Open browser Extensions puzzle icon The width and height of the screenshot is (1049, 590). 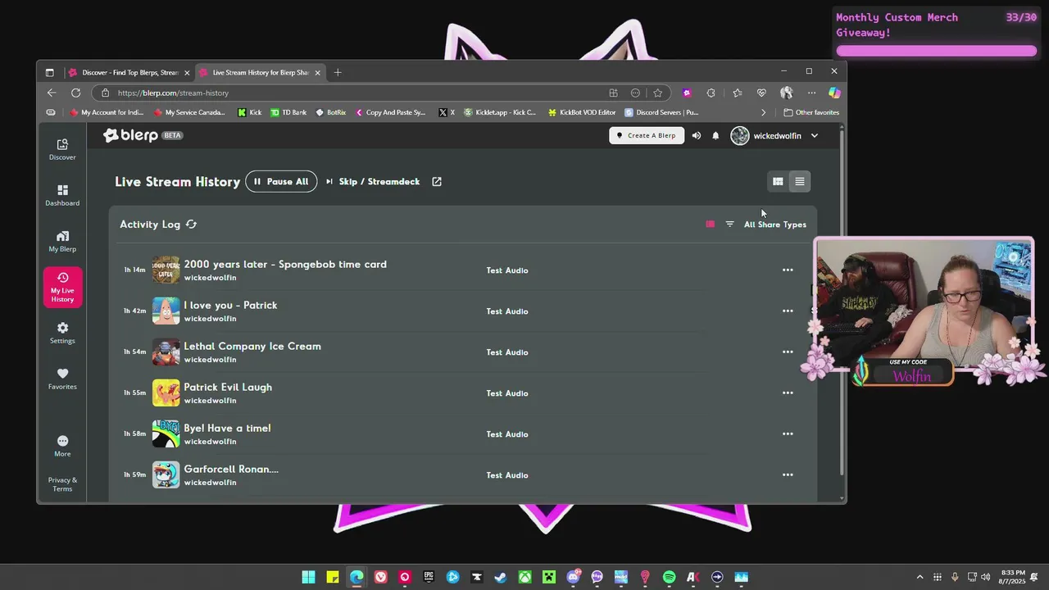click(711, 93)
